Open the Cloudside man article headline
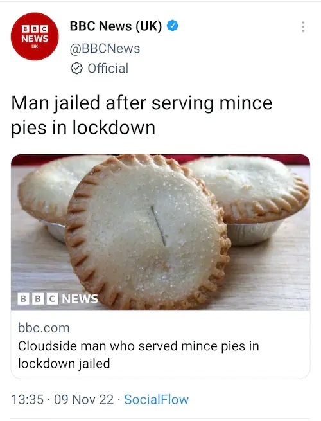This screenshot has height=421, width=321. point(139,355)
